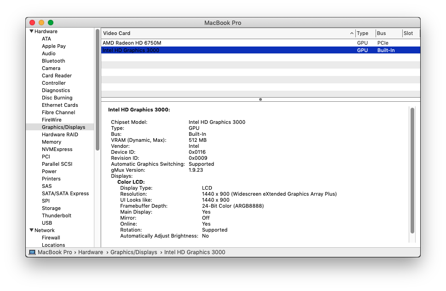
Task: Select Apple Pay in the sidebar
Action: click(54, 46)
